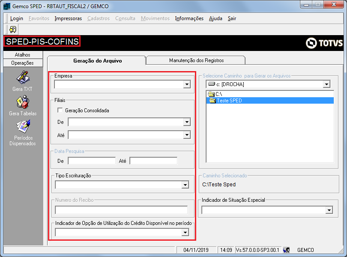The width and height of the screenshot is (347, 257).
Task: Open the Impressoras menu
Action: [x=68, y=18]
